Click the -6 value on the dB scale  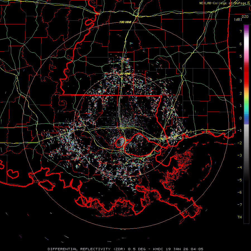[240, 192]
